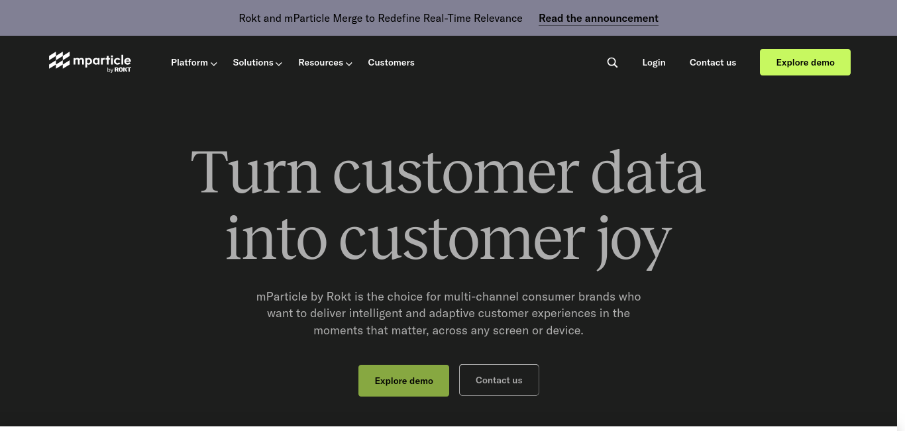Open the Customers nav item
This screenshot has width=905, height=431.
pos(391,62)
